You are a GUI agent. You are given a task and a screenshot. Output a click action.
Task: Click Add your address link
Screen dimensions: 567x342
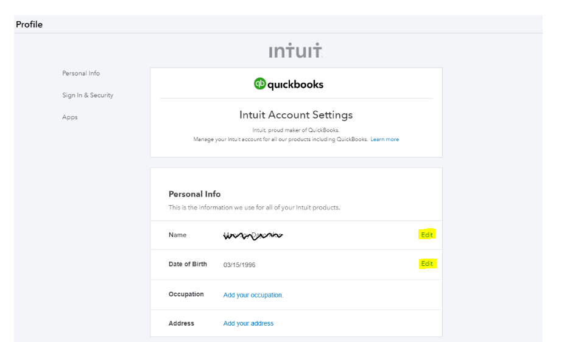(248, 323)
